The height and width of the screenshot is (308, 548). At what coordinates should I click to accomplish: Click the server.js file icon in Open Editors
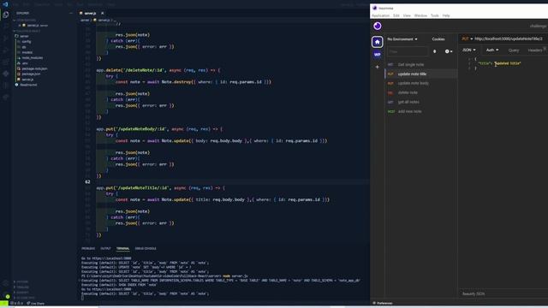24,25
